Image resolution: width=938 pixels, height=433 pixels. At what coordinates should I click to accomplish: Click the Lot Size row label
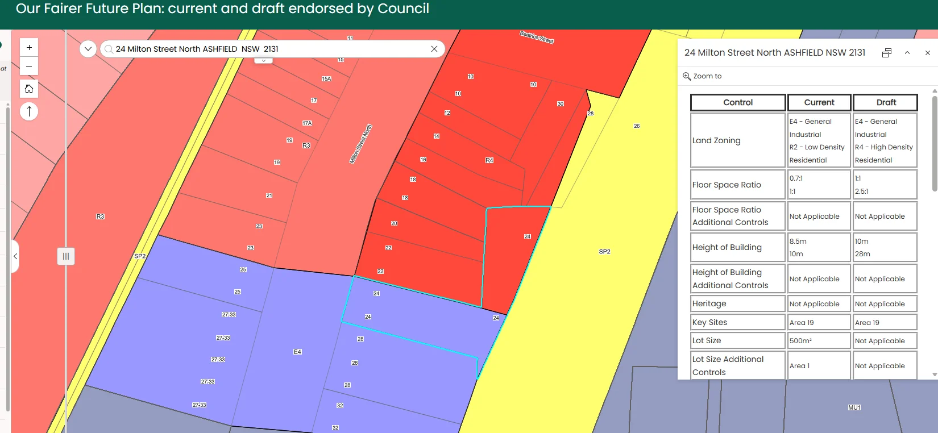pyautogui.click(x=707, y=340)
